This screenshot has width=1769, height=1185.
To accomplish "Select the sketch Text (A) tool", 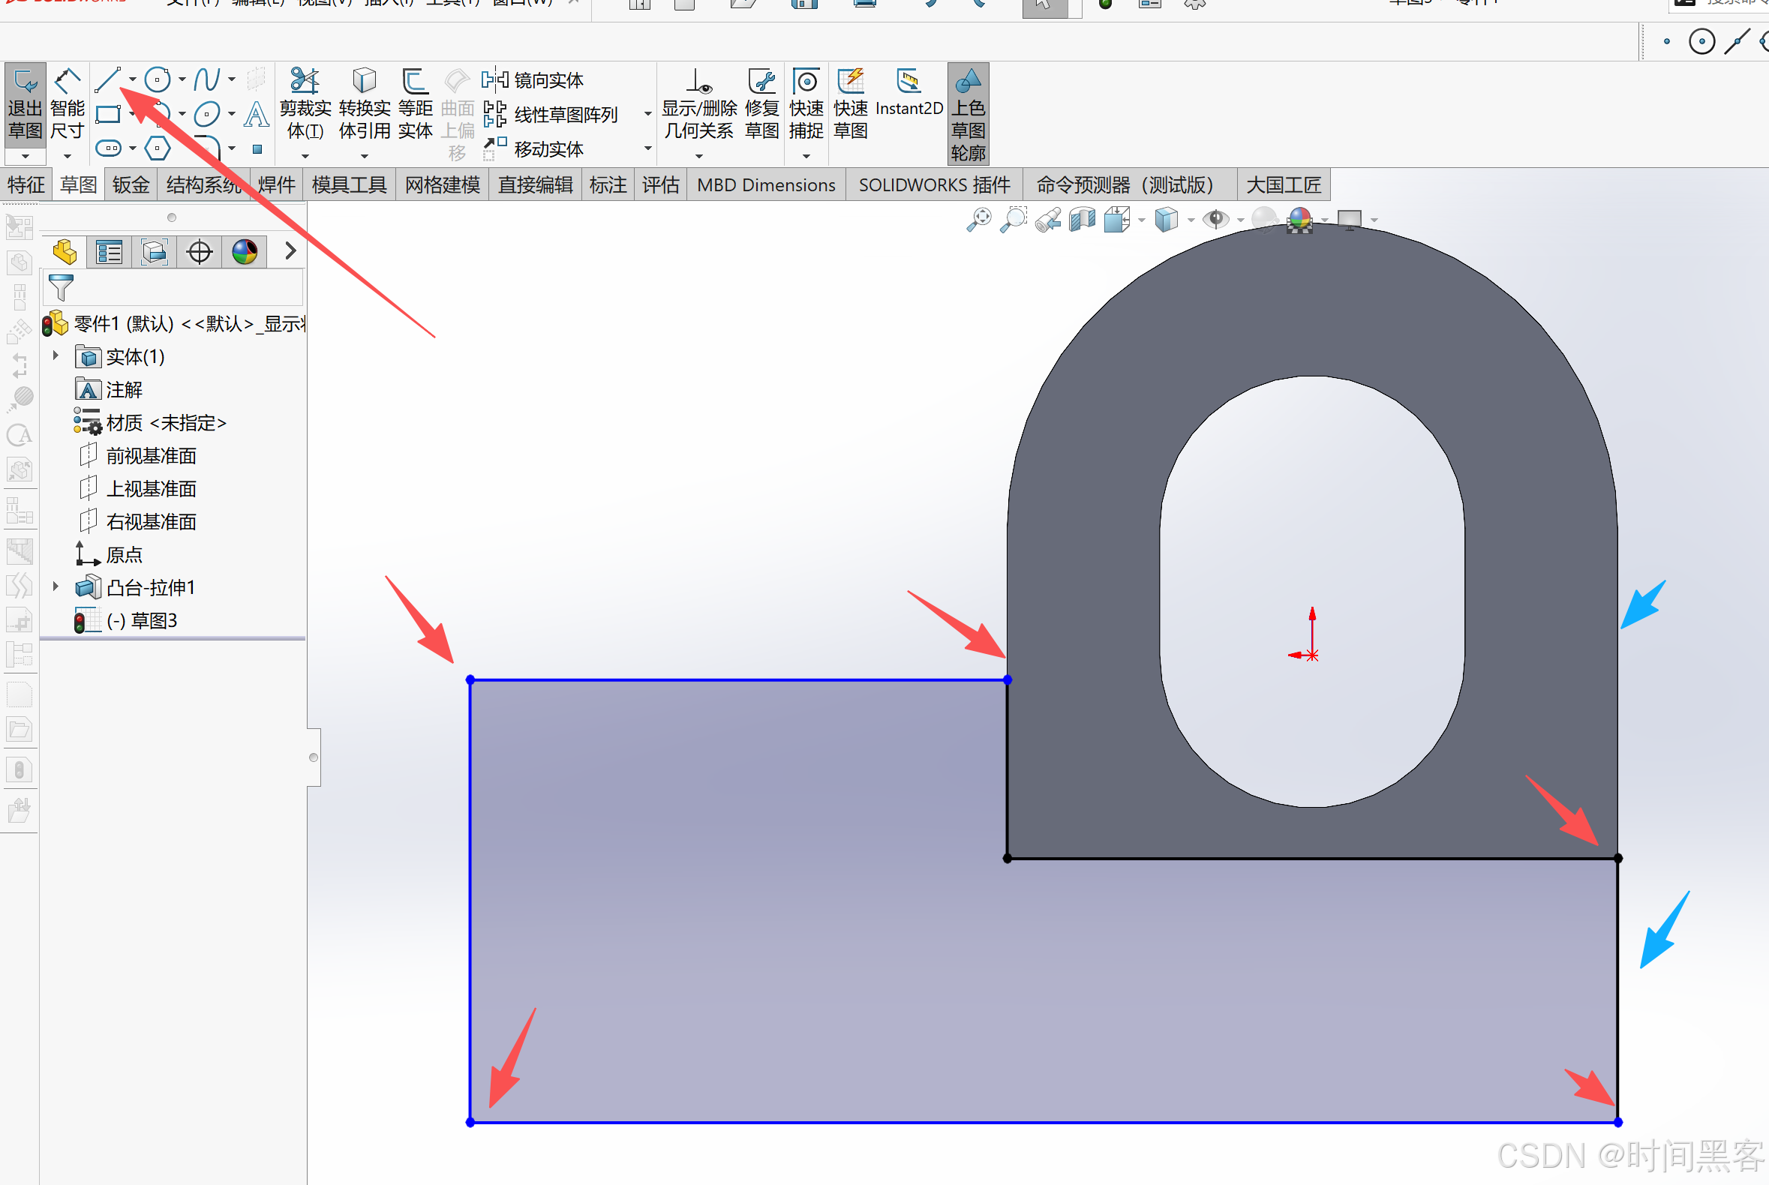I will [x=257, y=114].
